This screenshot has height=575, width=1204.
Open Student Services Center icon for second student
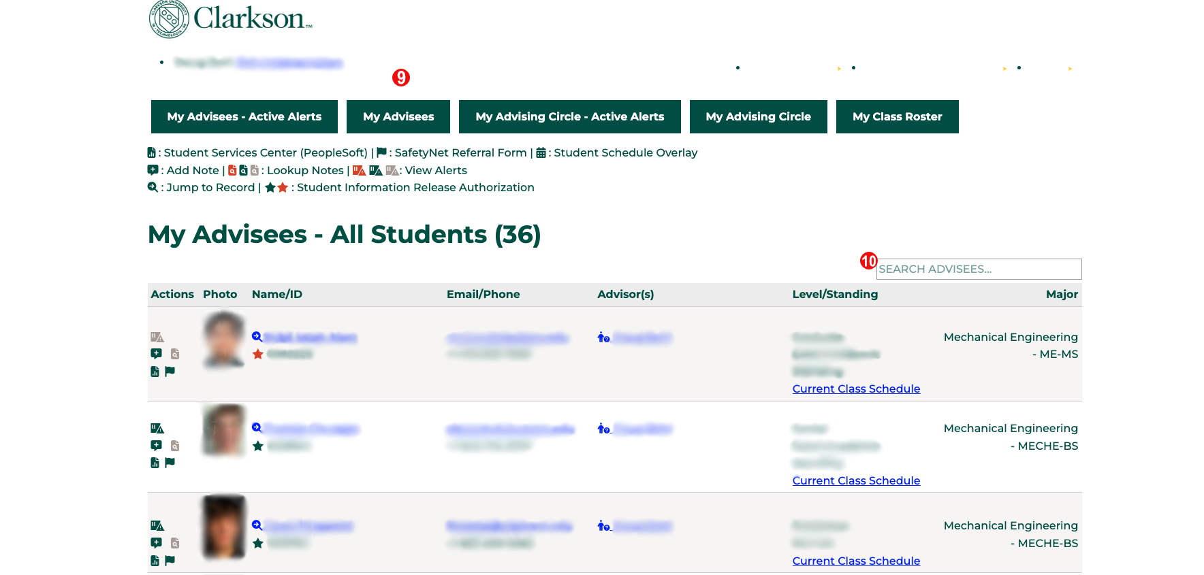tap(155, 463)
